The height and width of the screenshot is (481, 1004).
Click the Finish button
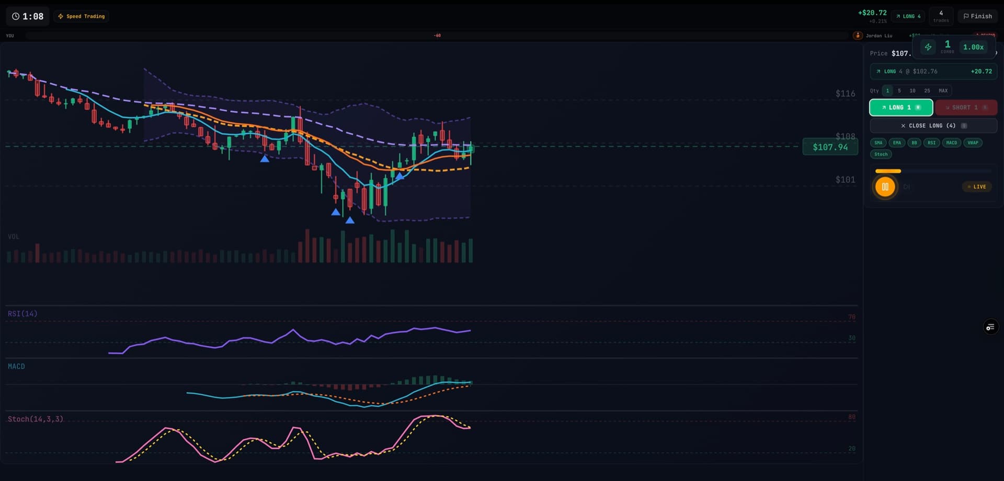977,17
